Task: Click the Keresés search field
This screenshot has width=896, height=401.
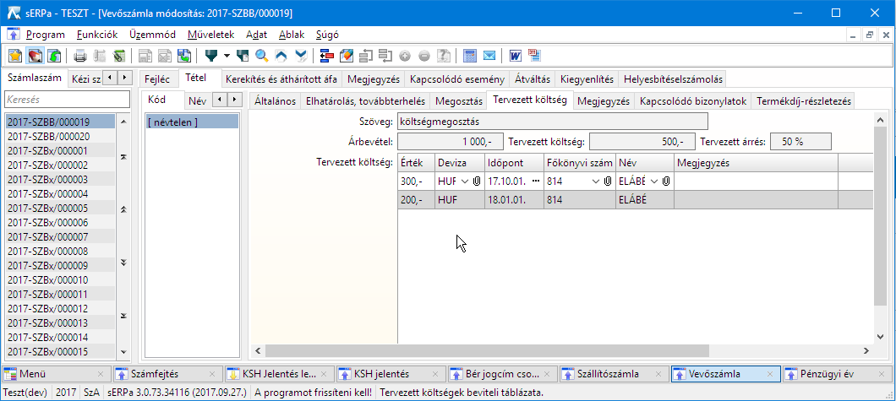Action: coord(66,100)
